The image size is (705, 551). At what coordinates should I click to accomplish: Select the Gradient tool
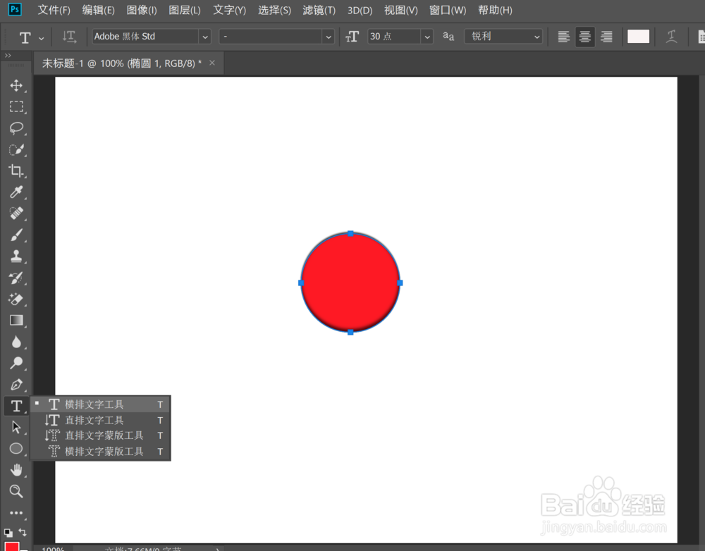tap(16, 320)
